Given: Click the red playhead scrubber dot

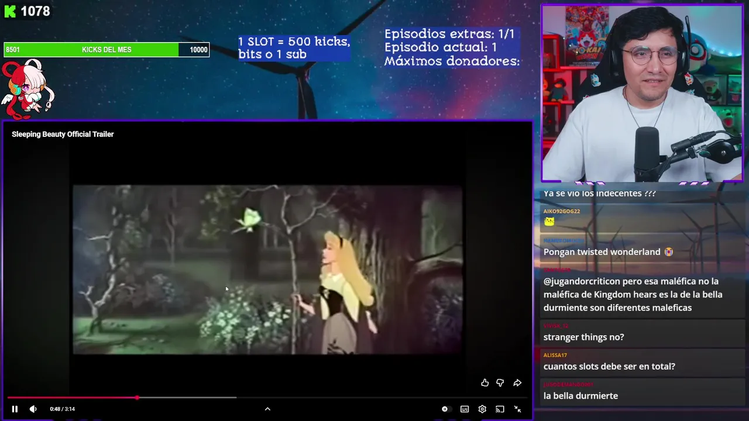Looking at the screenshot, I should pos(137,398).
